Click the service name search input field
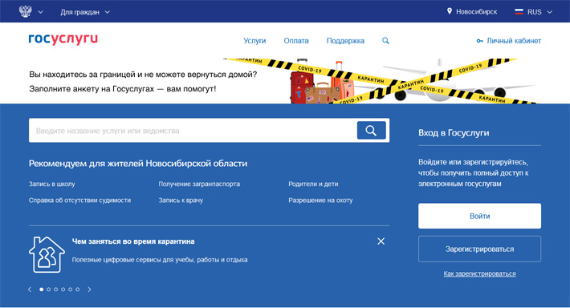Screen dimensions: 570x308 click(x=193, y=131)
